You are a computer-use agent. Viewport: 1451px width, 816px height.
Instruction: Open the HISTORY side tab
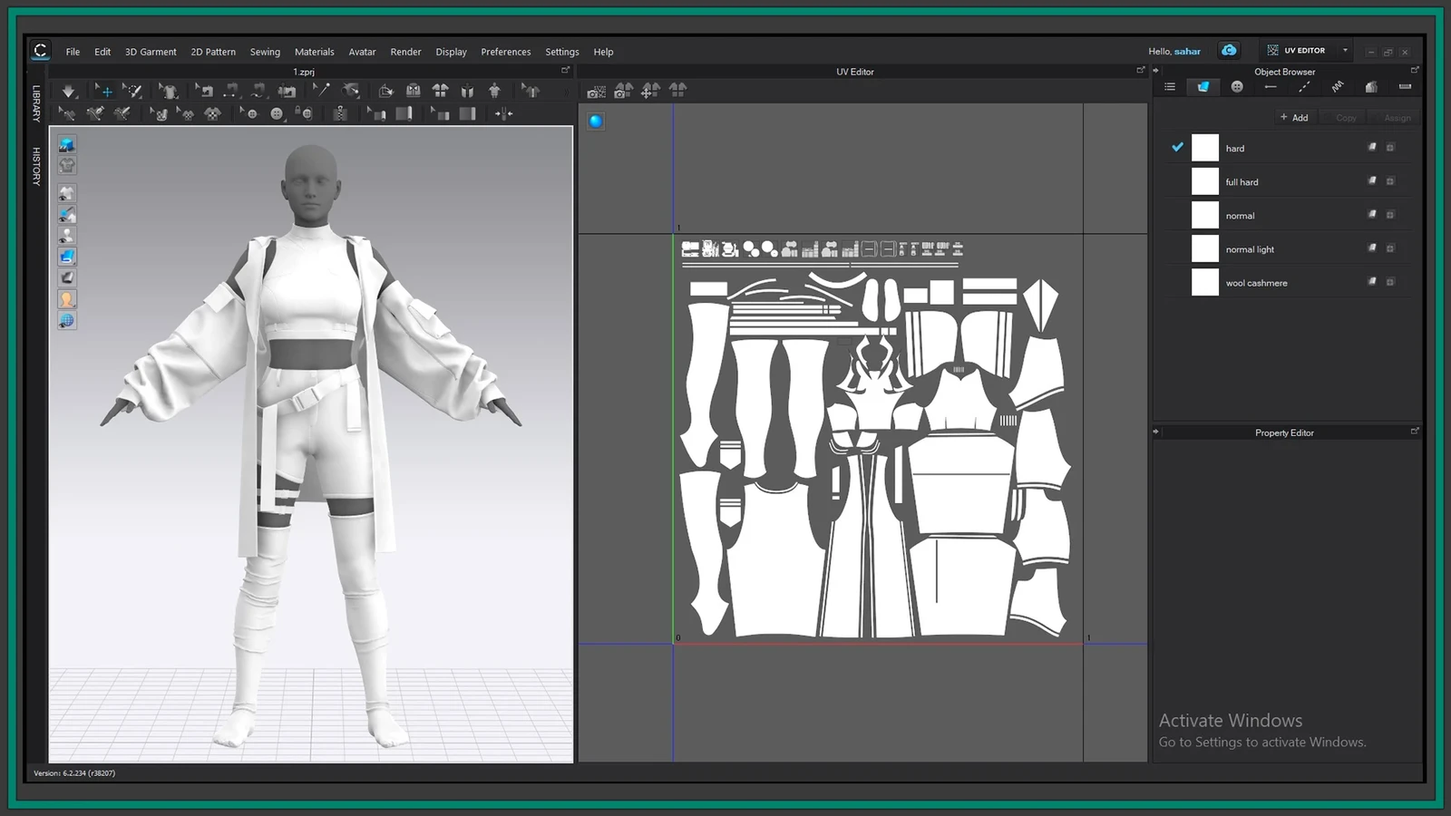click(36, 166)
